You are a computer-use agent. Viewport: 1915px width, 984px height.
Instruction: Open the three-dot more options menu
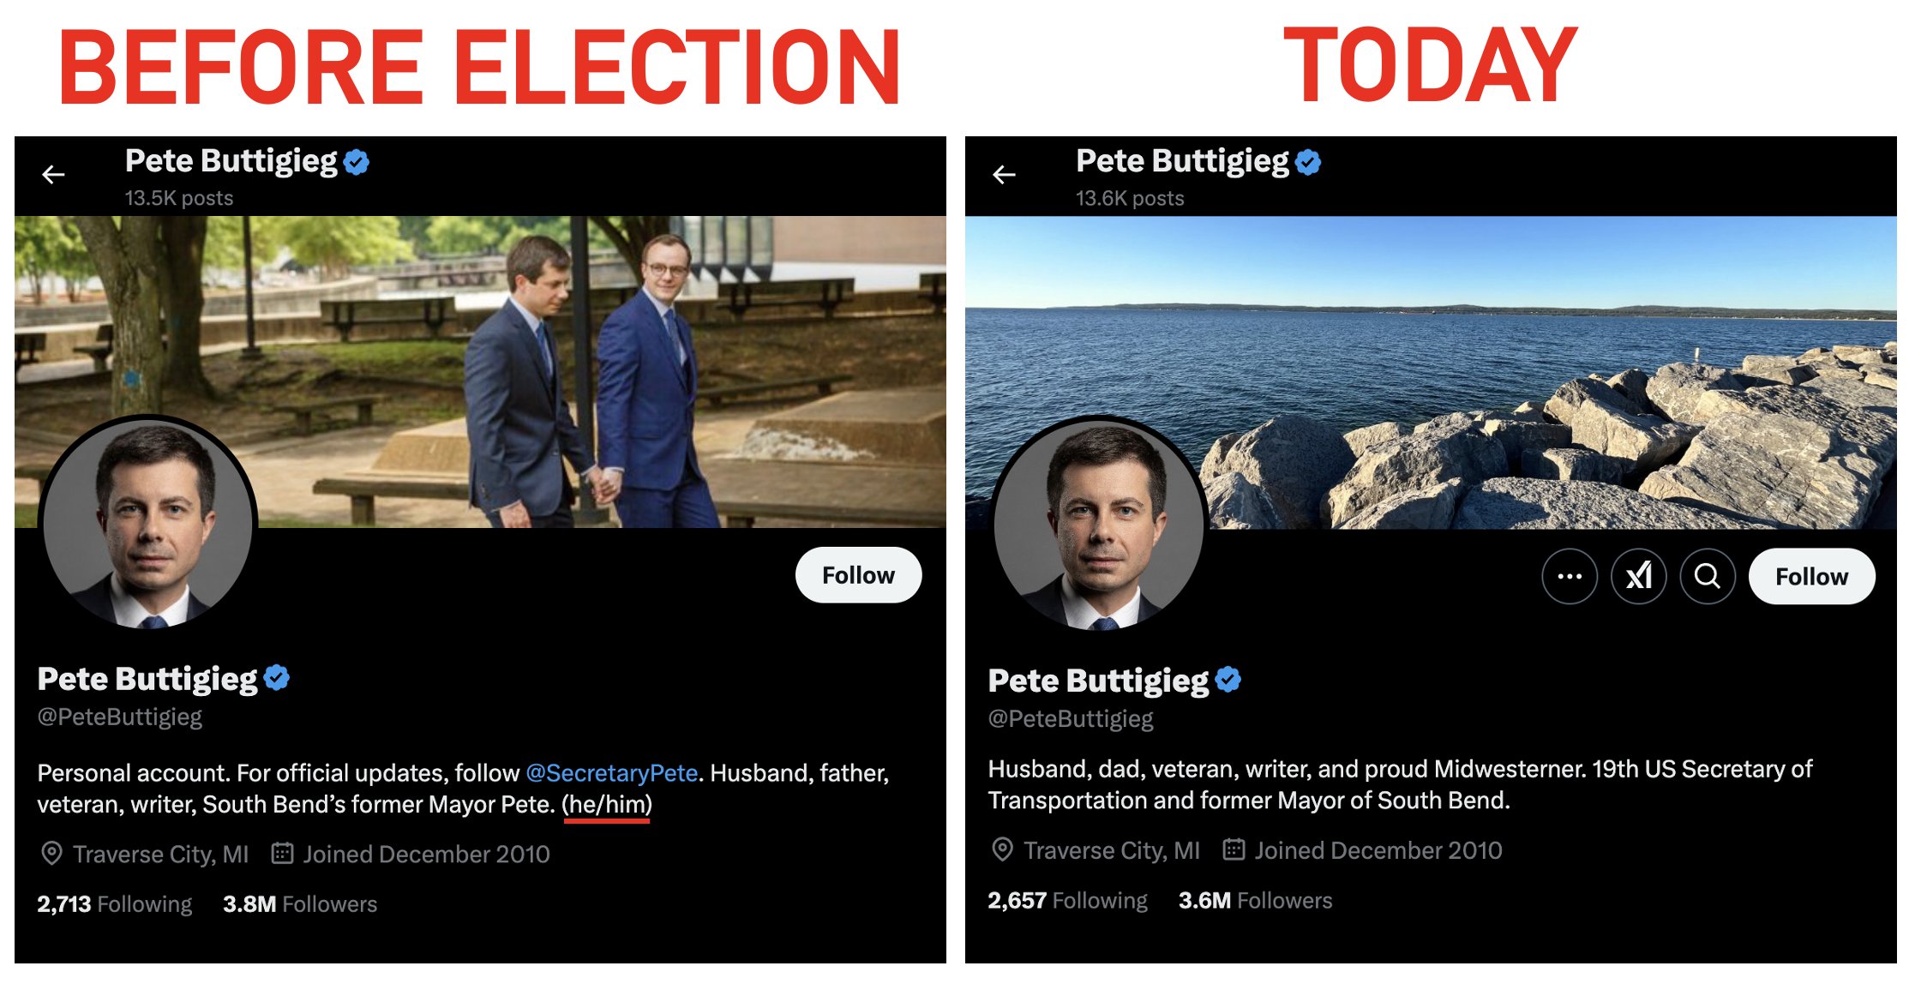(x=1569, y=576)
